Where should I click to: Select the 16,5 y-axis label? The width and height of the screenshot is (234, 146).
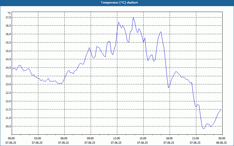(x=8, y=26)
